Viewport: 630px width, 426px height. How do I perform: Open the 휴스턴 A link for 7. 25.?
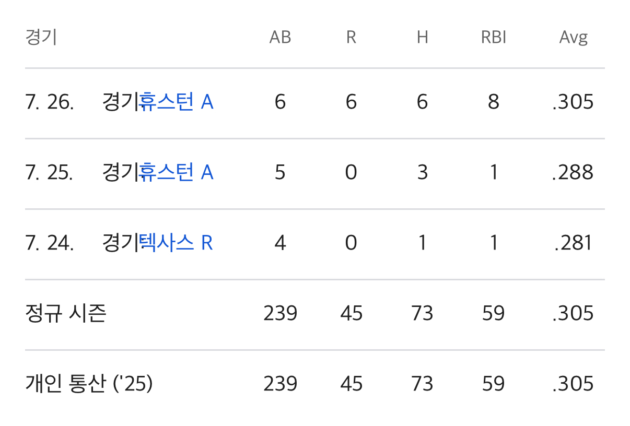(x=176, y=172)
